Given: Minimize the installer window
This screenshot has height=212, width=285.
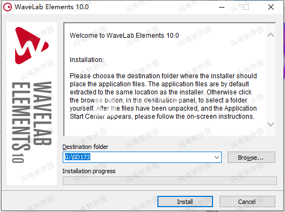Looking at the screenshot, I should (222, 7).
